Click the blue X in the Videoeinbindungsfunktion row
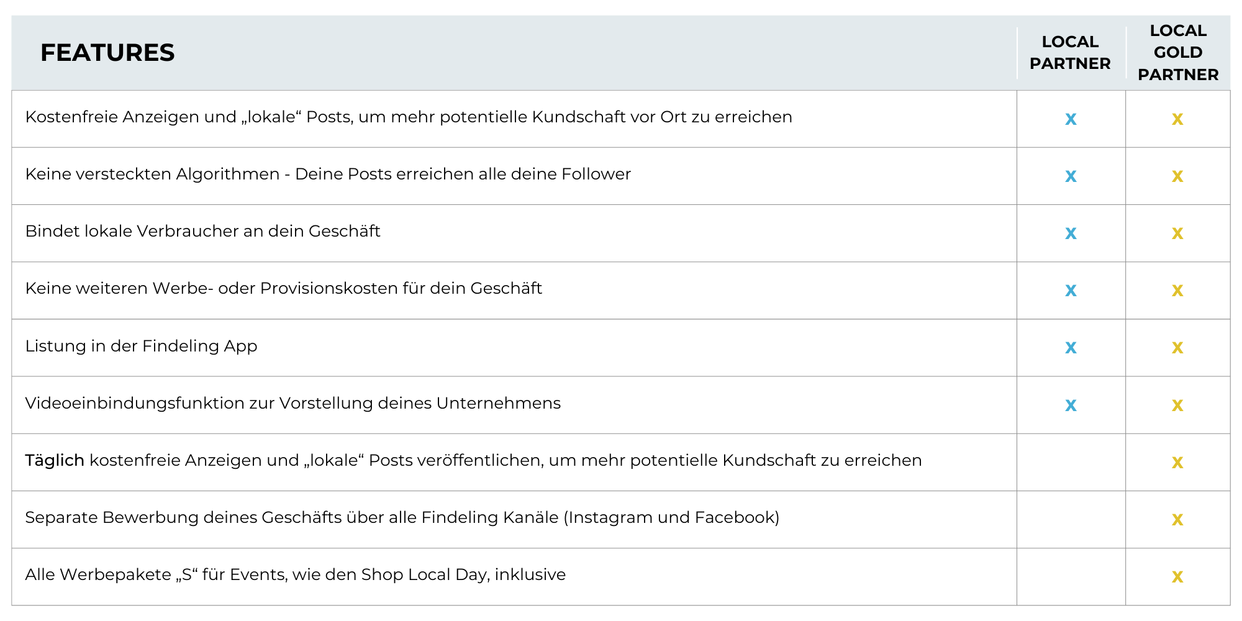This screenshot has height=621, width=1242. click(1071, 406)
